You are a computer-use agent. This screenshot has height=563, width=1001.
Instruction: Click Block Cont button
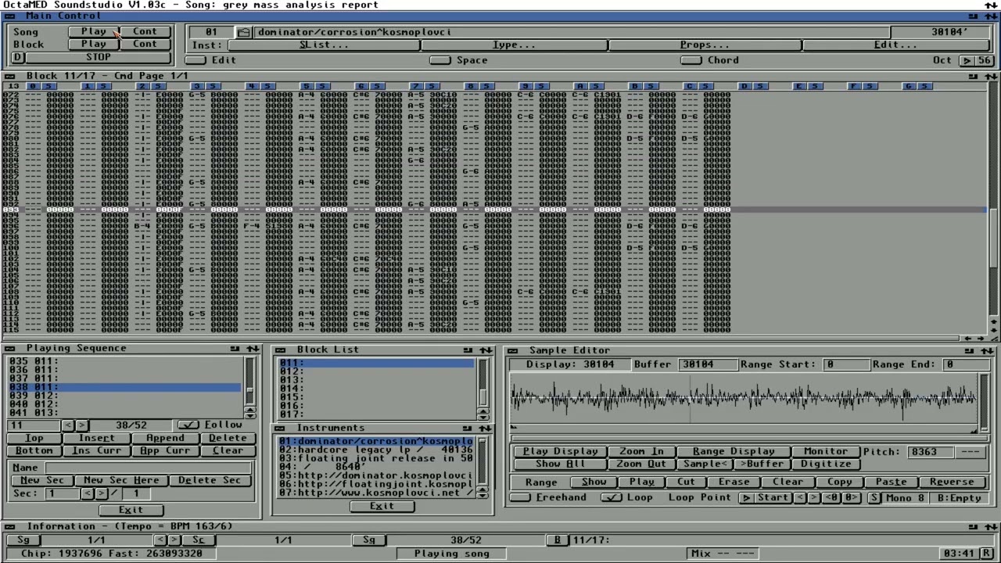tap(145, 45)
